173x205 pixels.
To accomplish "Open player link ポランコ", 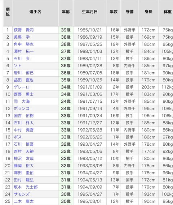I will click(x=22, y=108).
